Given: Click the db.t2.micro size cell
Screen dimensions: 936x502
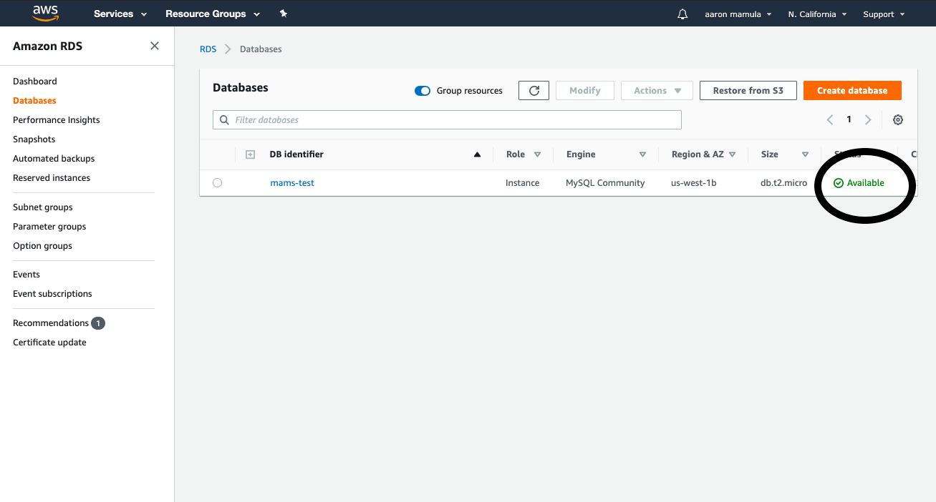Looking at the screenshot, I should pyautogui.click(x=783, y=183).
